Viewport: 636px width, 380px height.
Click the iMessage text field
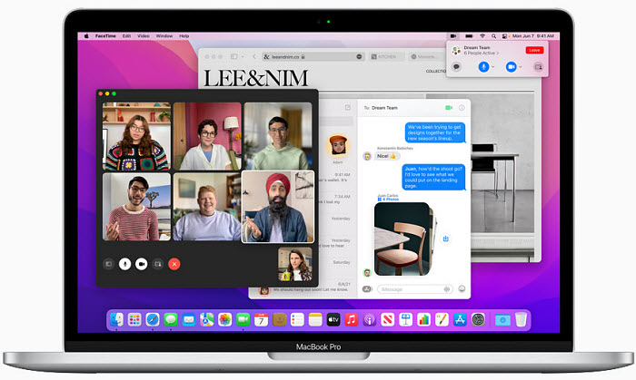point(415,289)
